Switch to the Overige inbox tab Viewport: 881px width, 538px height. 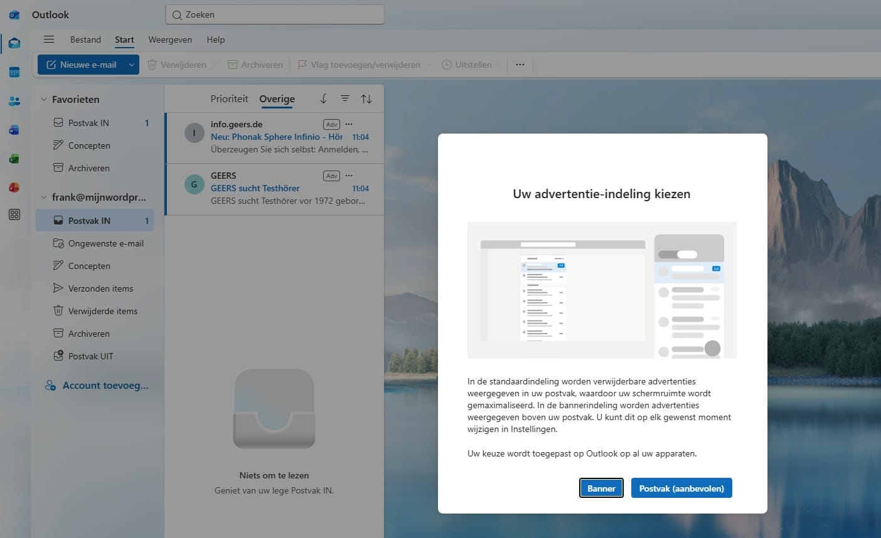pos(277,98)
